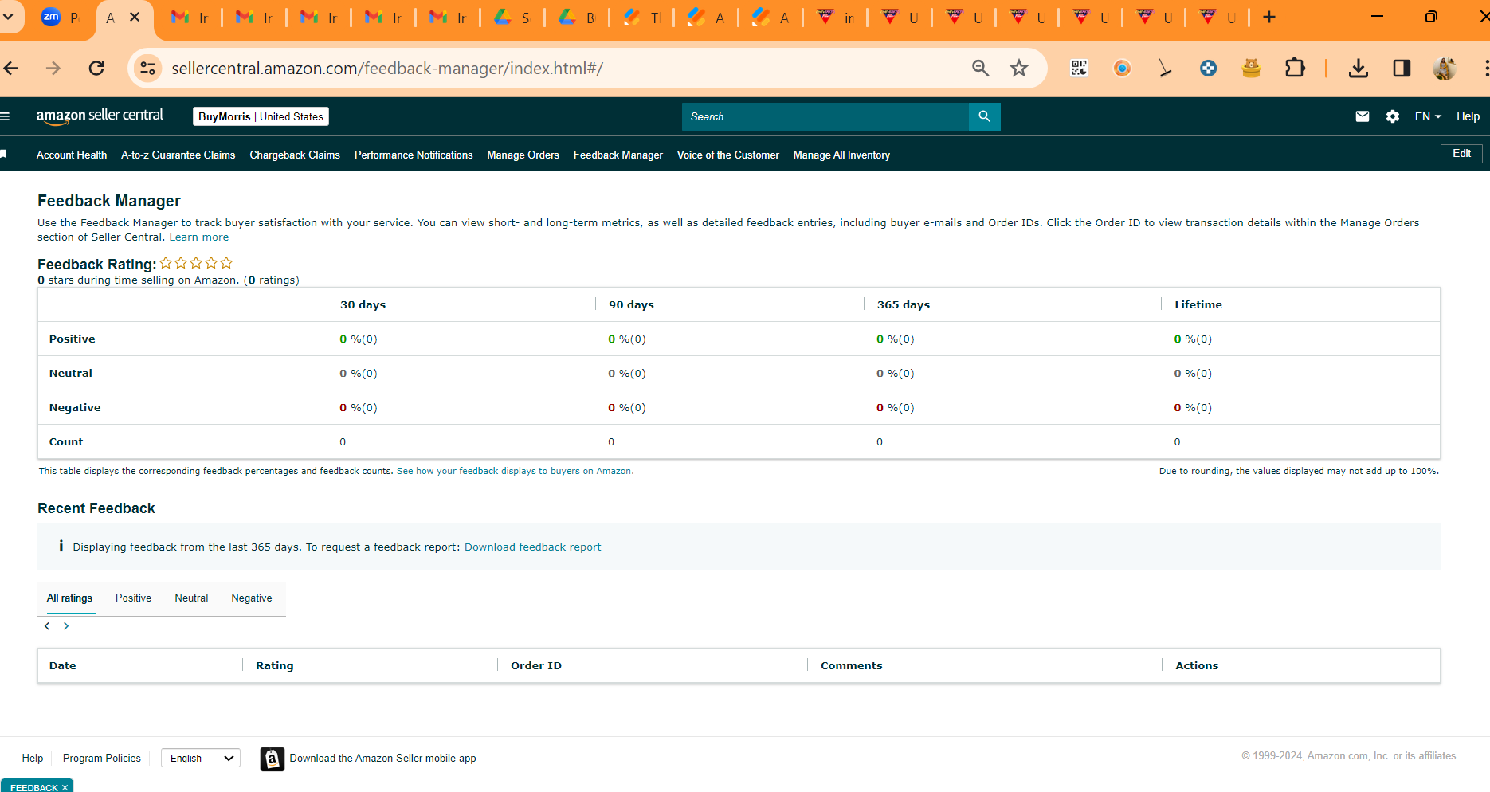Open the BuyMorris United States account switcher

(261, 116)
